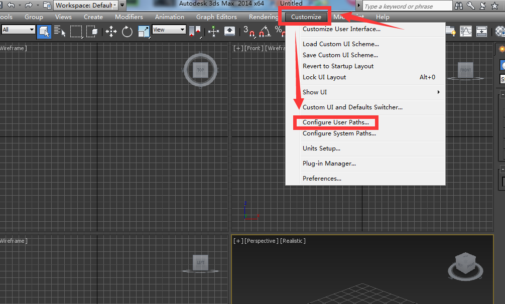505x304 pixels.
Task: Open the Help menu
Action: (x=383, y=17)
